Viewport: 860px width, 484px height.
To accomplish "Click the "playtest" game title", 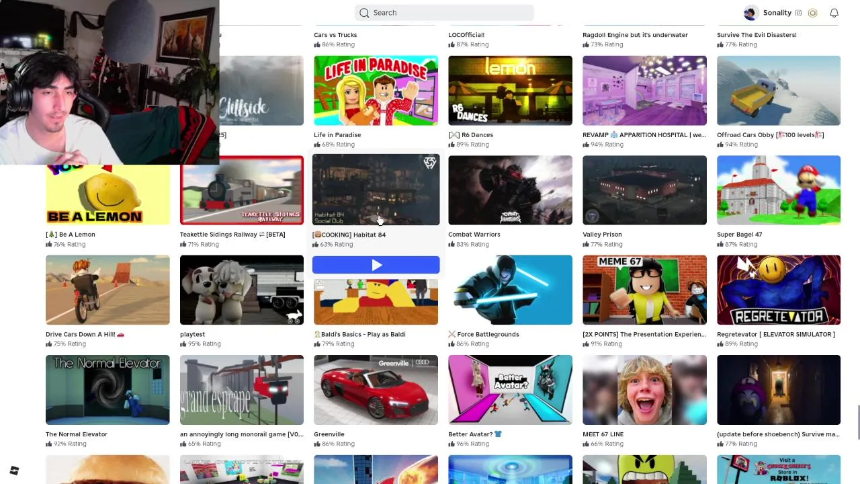I will (x=193, y=334).
